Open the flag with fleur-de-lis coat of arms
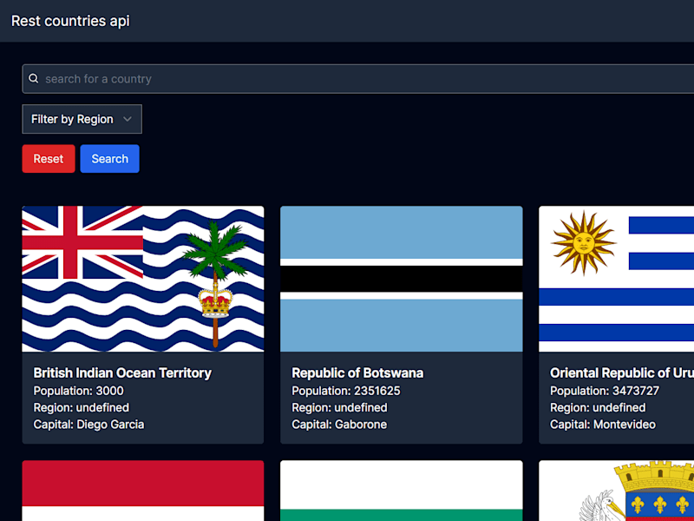Viewport: 694px width, 521px height. pos(617,491)
